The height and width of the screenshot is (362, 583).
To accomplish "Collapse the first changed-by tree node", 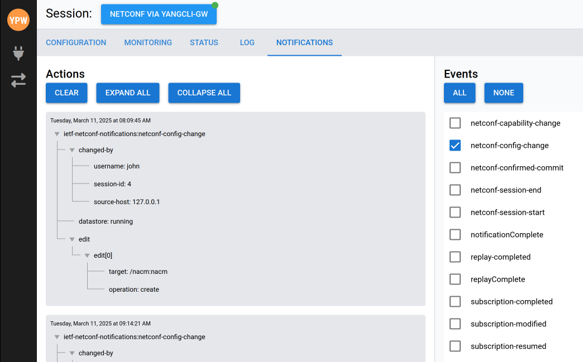I will (x=72, y=150).
